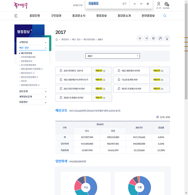Viewport: 188px width, 195px height.
Task: Open the 2017 year dropdown
Action: click(x=112, y=56)
